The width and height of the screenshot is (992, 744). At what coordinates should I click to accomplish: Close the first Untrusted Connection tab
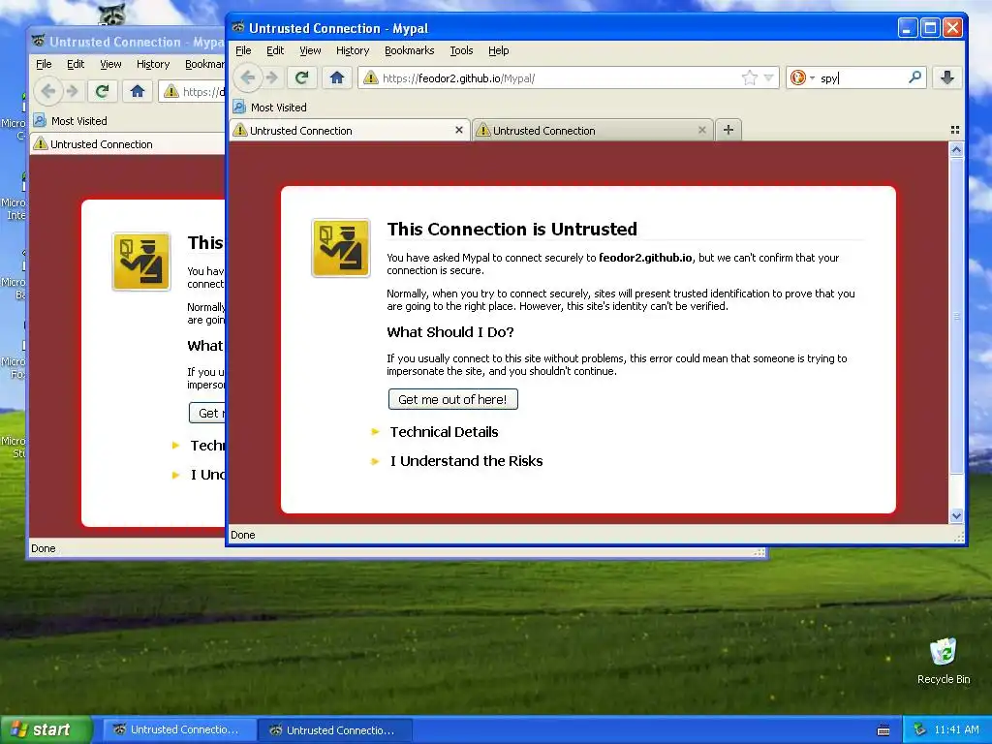click(458, 130)
